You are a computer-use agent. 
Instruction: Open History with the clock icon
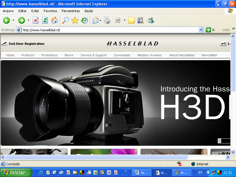click(84, 20)
